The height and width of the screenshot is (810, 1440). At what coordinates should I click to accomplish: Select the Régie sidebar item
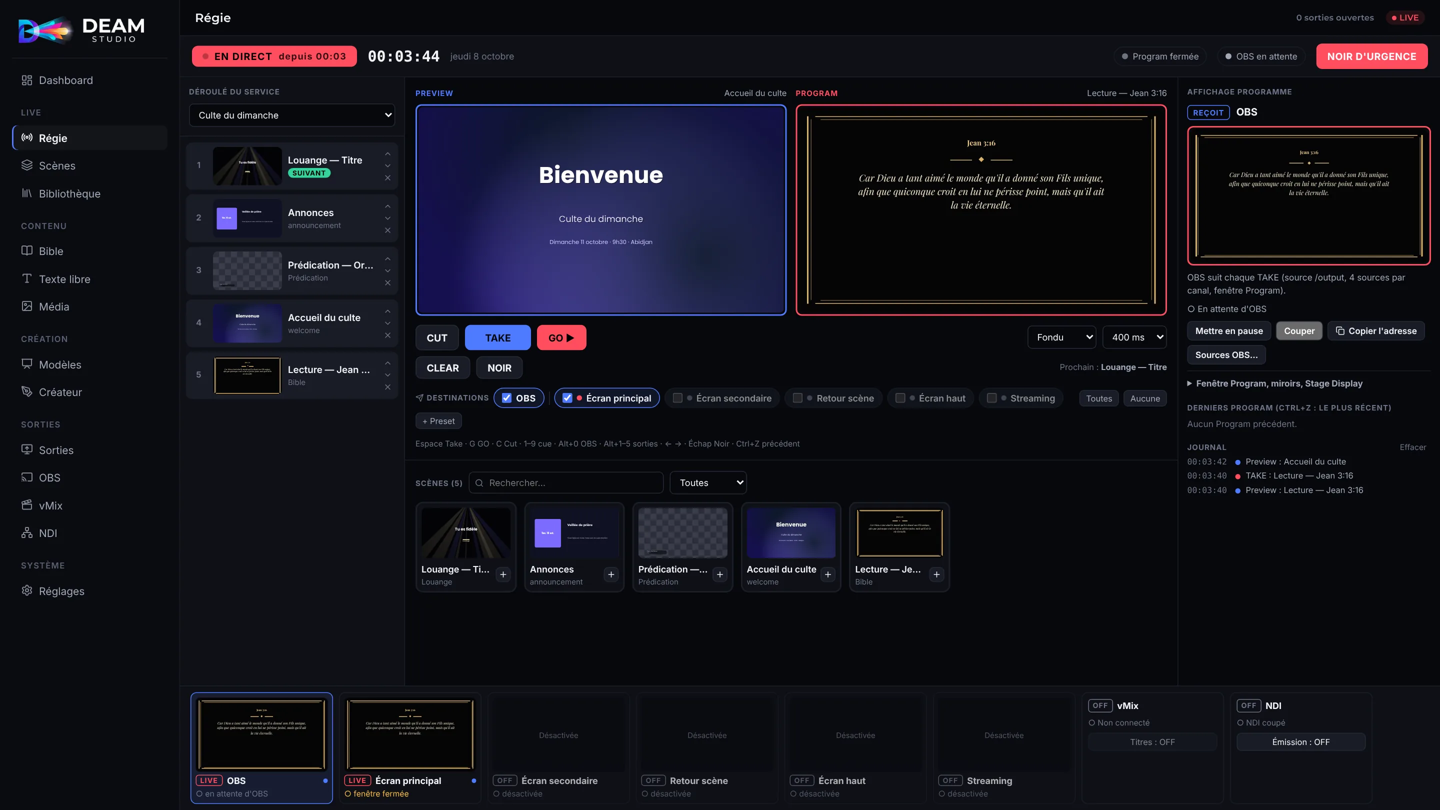89,138
